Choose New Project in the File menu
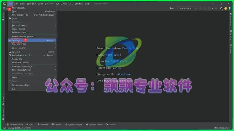Screen dimensions: 234x131 (32, 8)
